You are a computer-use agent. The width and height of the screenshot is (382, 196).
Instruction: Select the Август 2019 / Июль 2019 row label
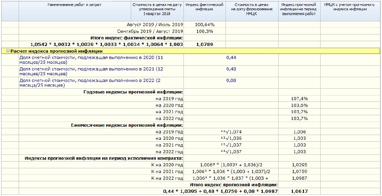coord(155,25)
